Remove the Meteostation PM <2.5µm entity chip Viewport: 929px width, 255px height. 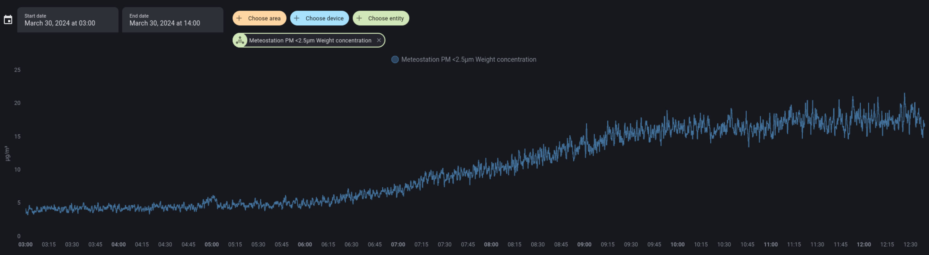coord(379,40)
